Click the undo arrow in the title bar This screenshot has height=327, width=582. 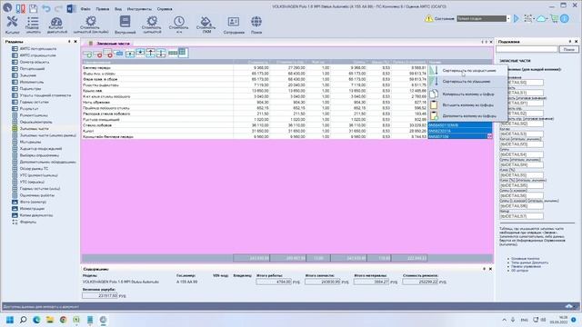point(46,8)
